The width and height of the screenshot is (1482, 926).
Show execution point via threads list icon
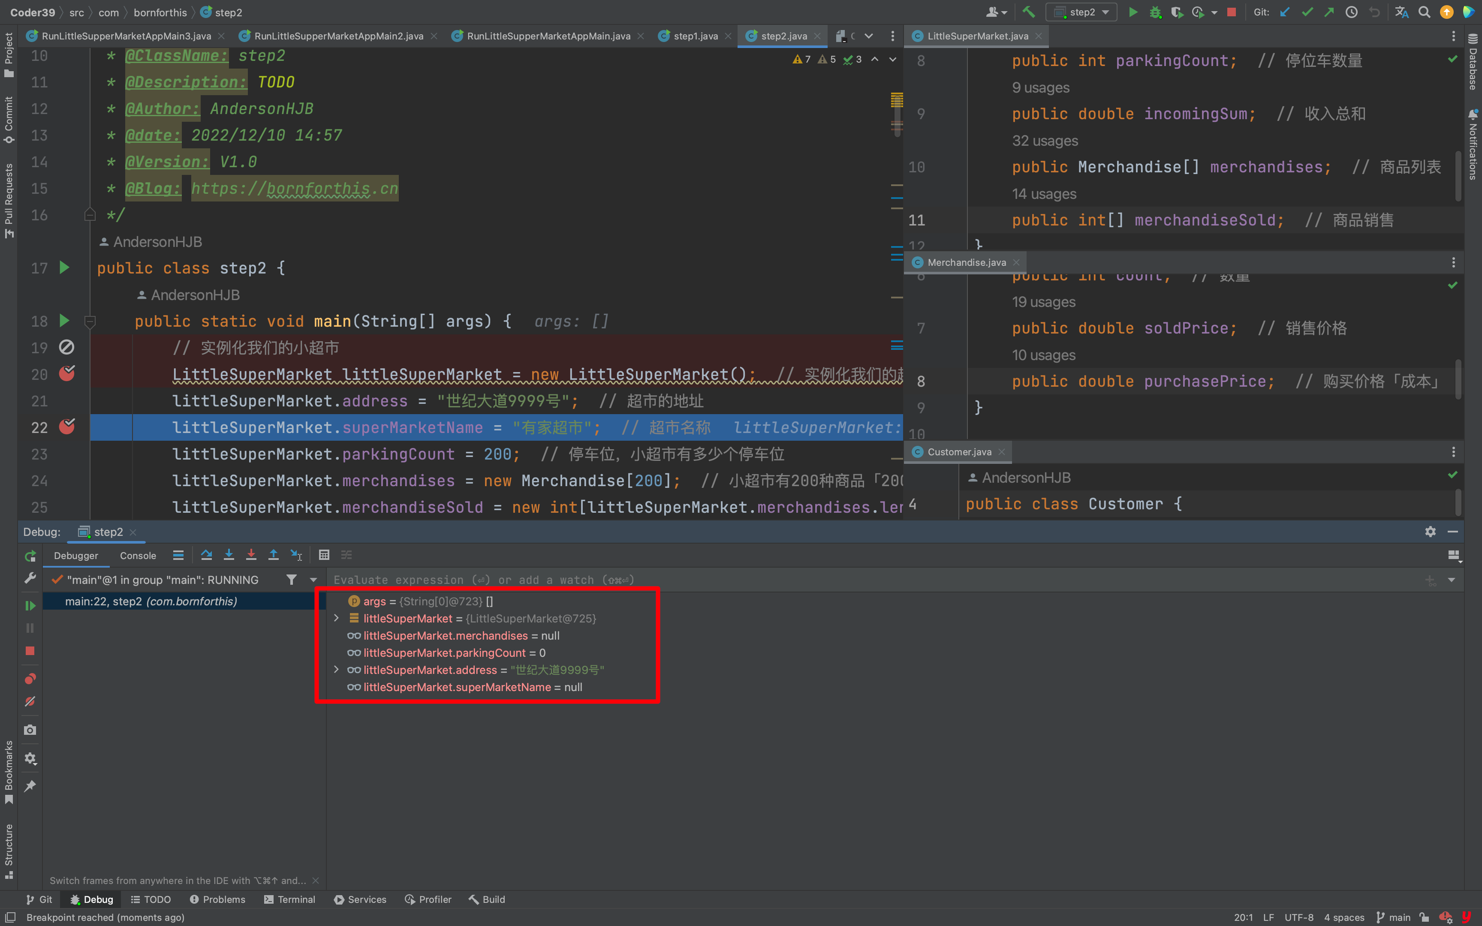(178, 555)
